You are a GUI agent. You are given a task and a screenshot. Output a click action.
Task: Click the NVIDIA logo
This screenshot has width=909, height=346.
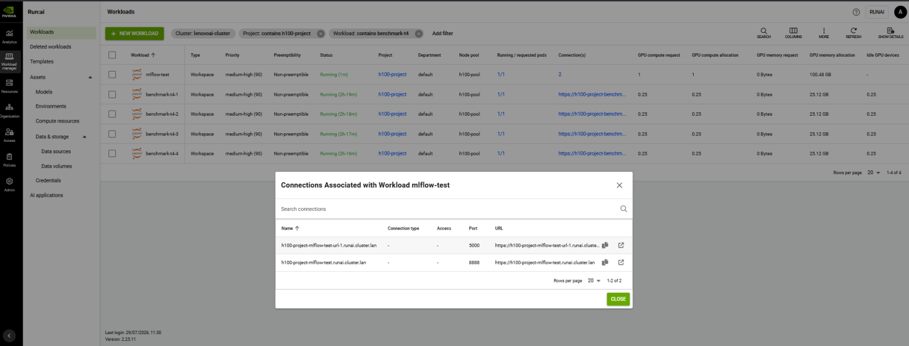[9, 11]
